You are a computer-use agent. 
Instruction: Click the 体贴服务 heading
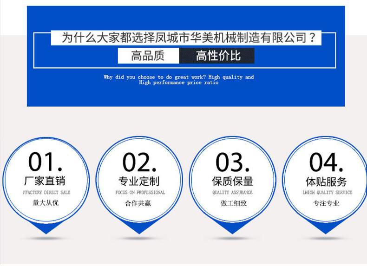click(326, 182)
